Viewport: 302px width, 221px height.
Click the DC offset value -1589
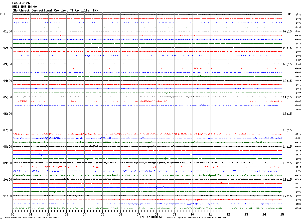point(298,159)
